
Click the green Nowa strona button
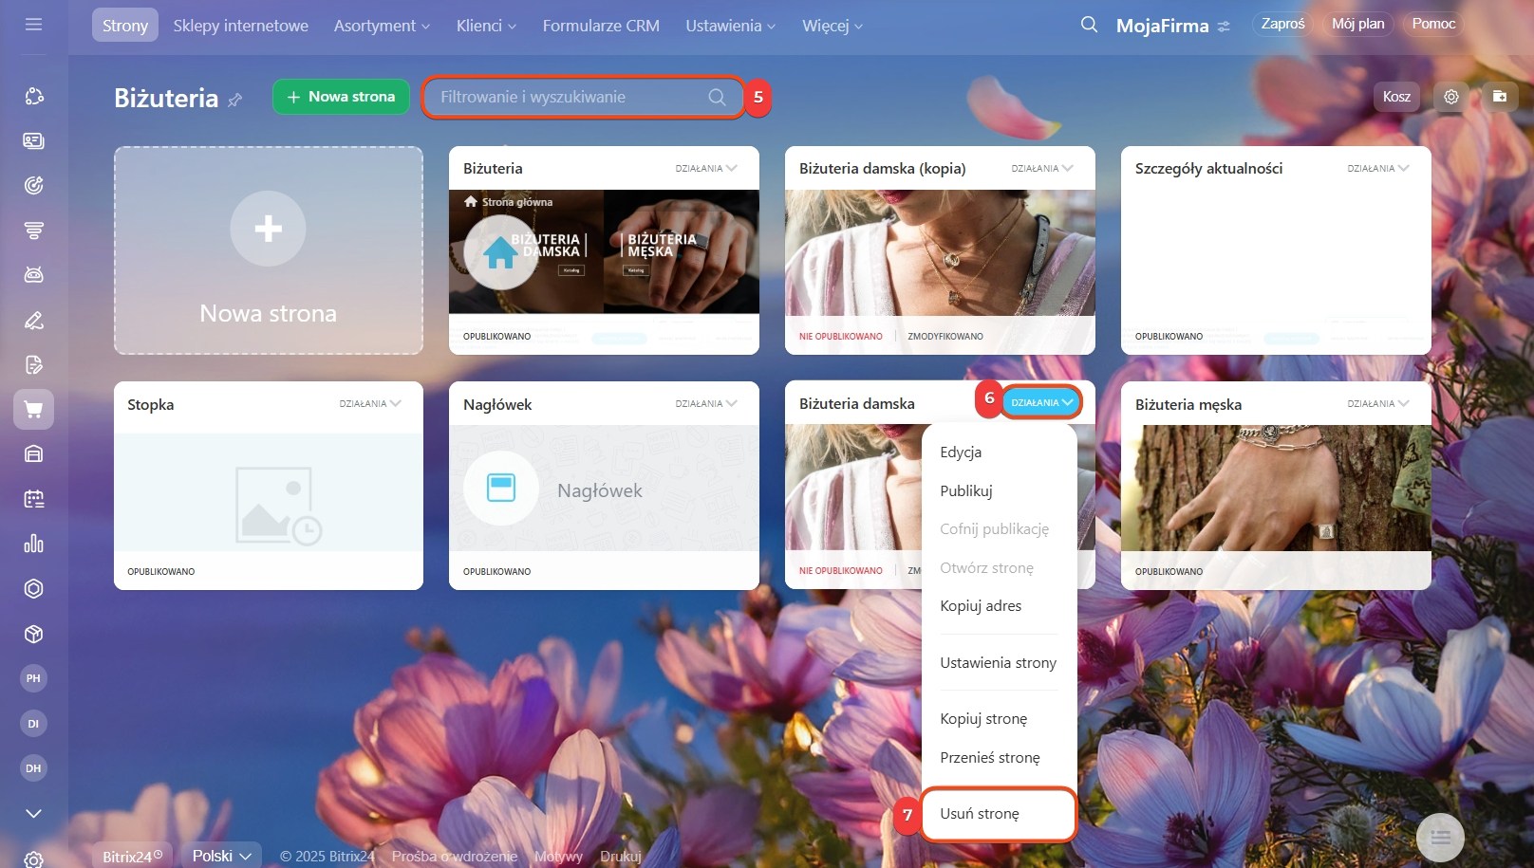point(341,97)
